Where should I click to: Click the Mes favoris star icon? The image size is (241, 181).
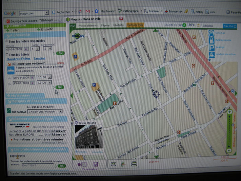coord(97,11)
